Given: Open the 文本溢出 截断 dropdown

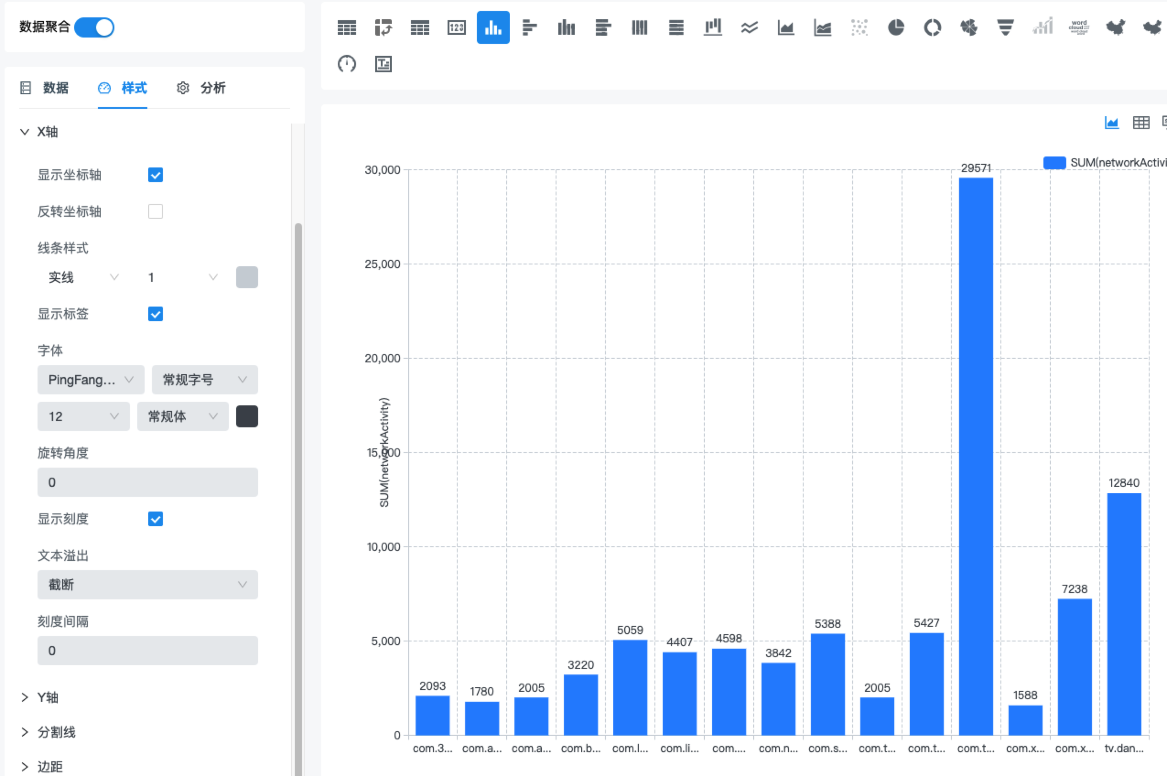Looking at the screenshot, I should click(x=147, y=584).
